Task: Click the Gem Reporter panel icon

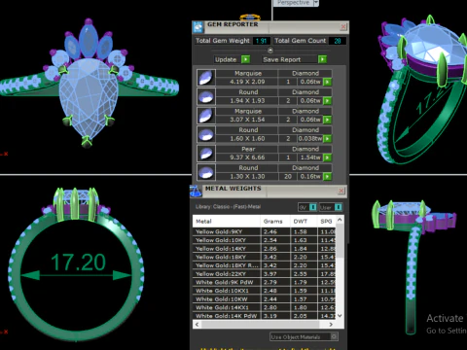Action: click(x=198, y=27)
